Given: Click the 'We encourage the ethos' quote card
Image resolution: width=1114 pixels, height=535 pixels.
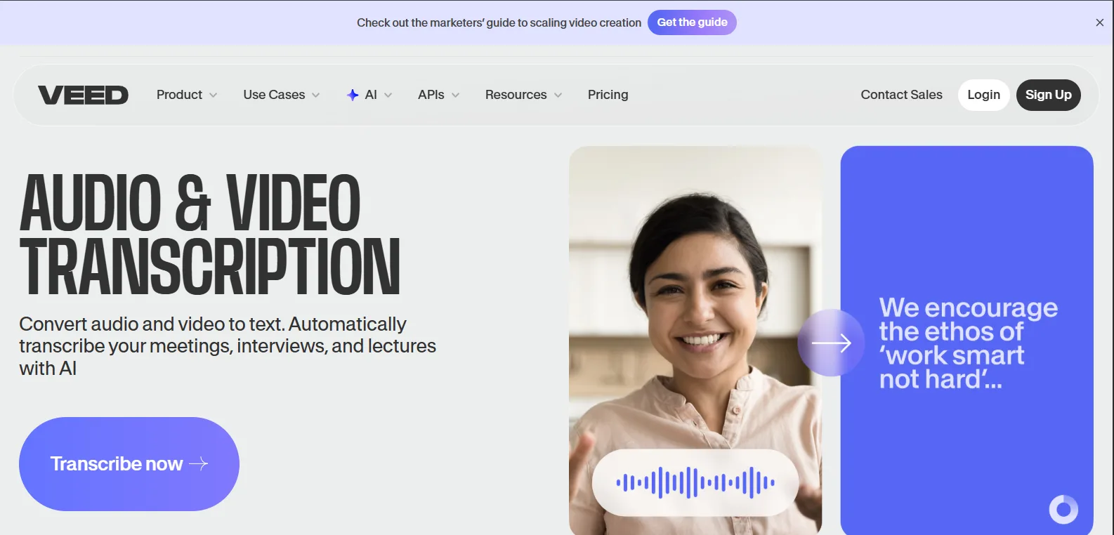Looking at the screenshot, I should click(x=966, y=341).
